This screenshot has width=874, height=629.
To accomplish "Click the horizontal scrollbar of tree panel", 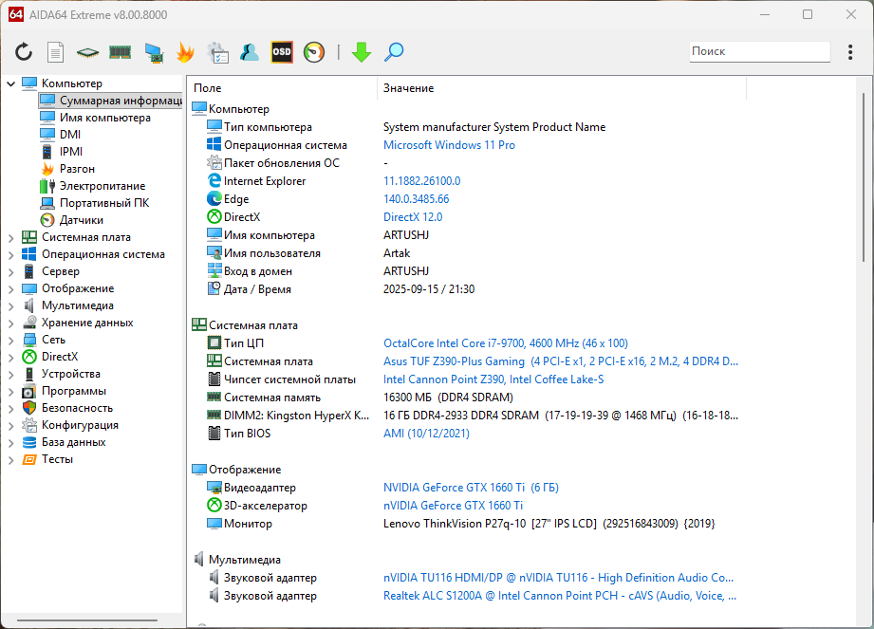I will coord(87,620).
